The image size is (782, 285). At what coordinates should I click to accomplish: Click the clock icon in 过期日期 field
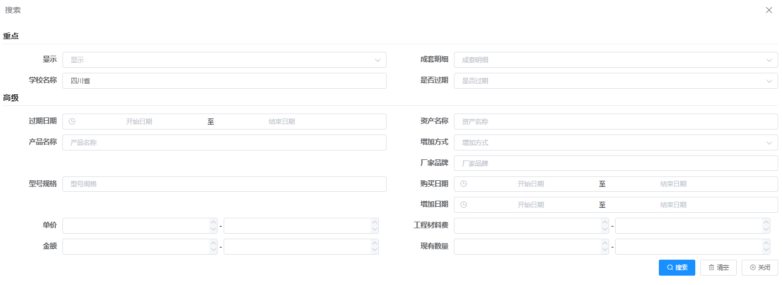point(72,122)
